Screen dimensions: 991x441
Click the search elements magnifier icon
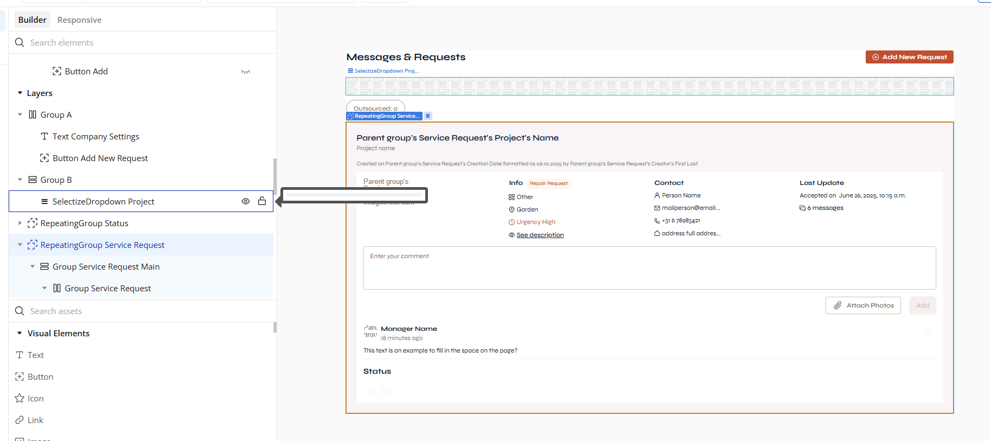[20, 42]
